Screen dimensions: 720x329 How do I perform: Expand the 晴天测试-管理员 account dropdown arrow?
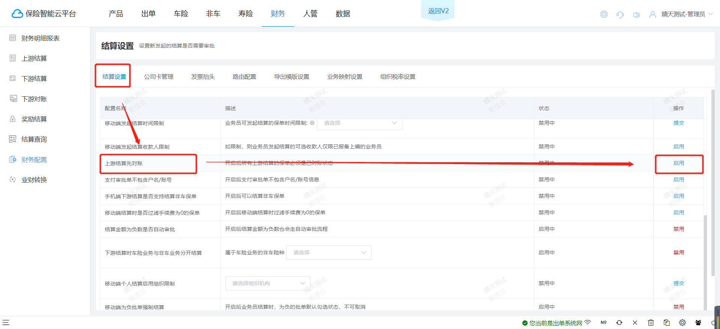[710, 14]
